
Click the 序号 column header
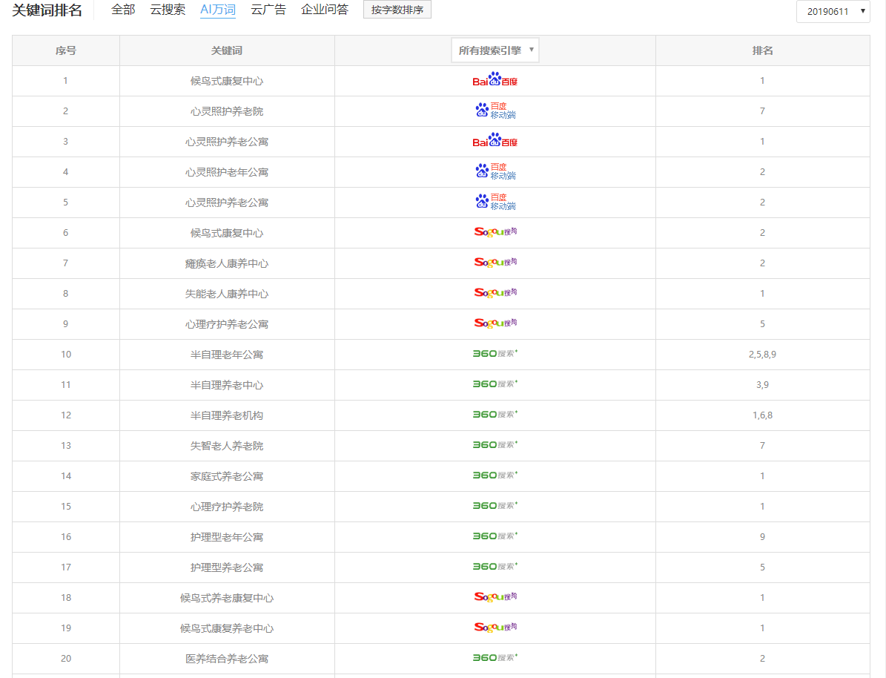point(65,50)
